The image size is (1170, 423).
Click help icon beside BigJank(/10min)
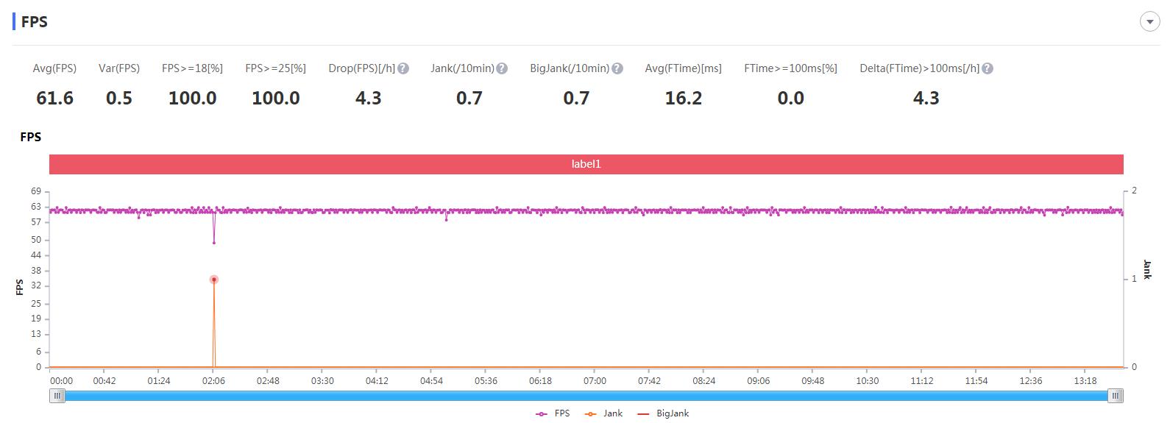coord(617,68)
